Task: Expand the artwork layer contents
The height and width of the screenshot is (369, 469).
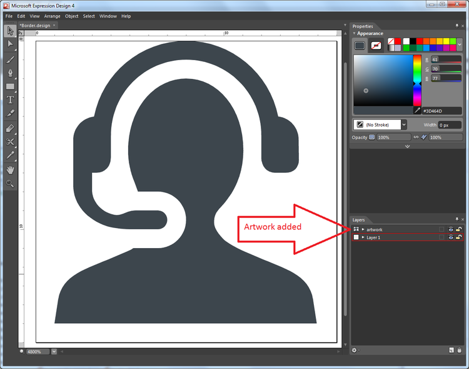Action: (363, 229)
